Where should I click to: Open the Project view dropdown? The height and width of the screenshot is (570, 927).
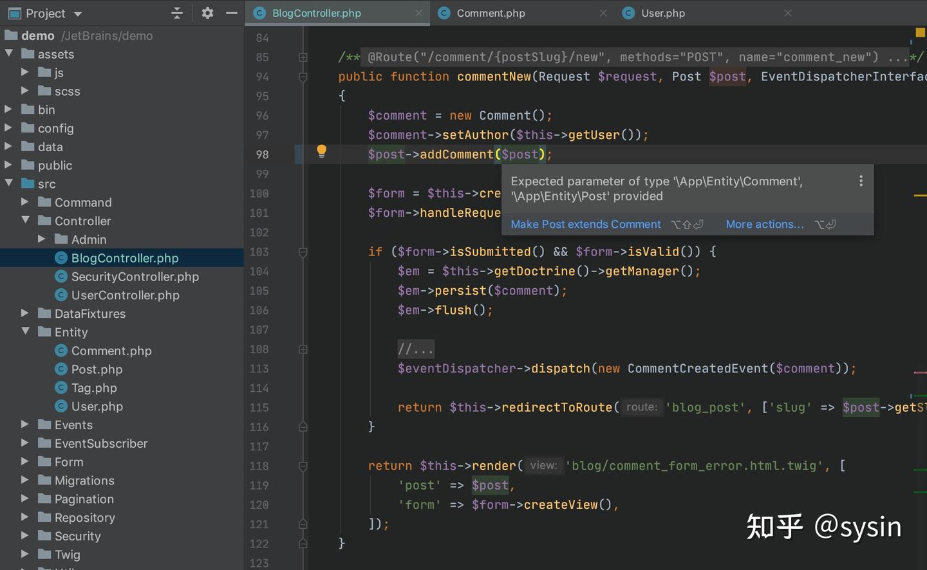tap(79, 13)
